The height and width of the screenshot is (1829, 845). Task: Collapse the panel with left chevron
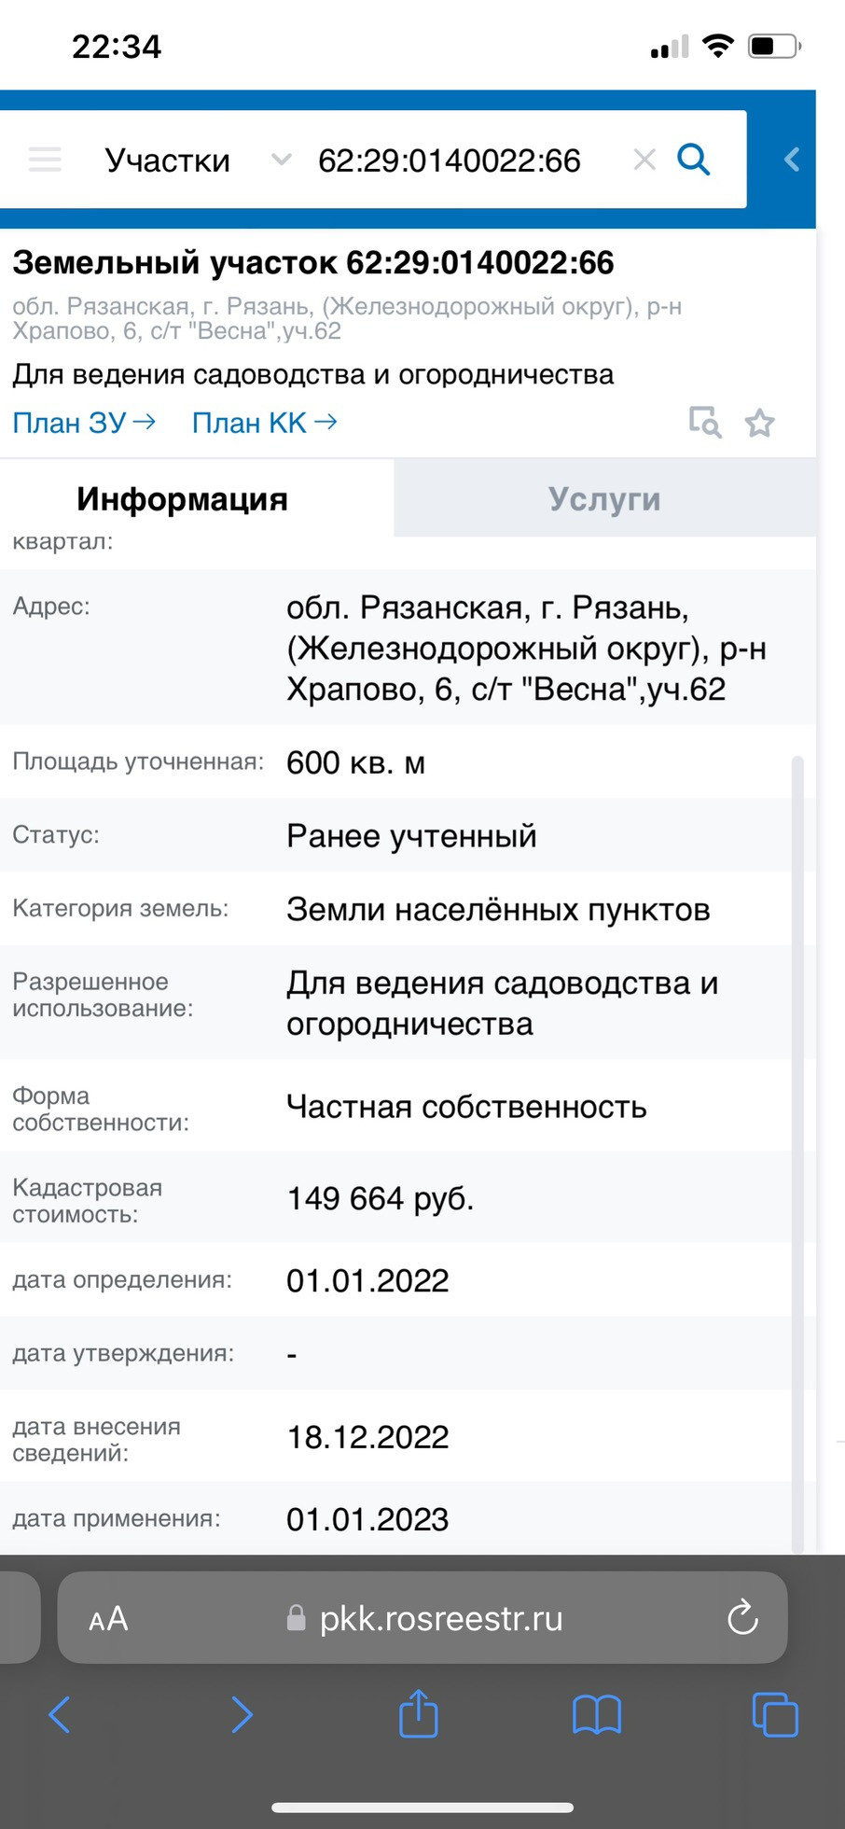pos(792,160)
